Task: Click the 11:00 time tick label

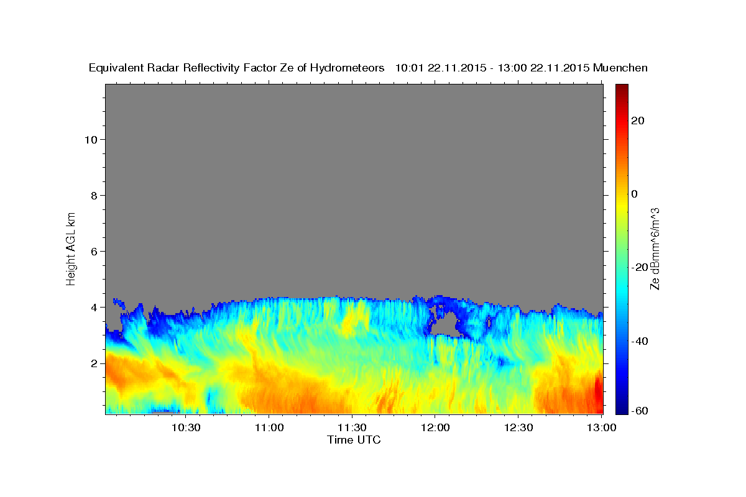Action: click(269, 427)
